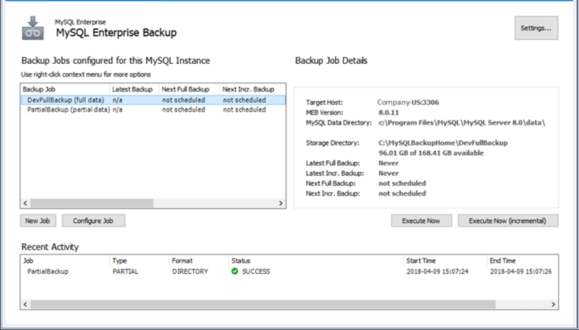Open the Settings... button

point(536,28)
